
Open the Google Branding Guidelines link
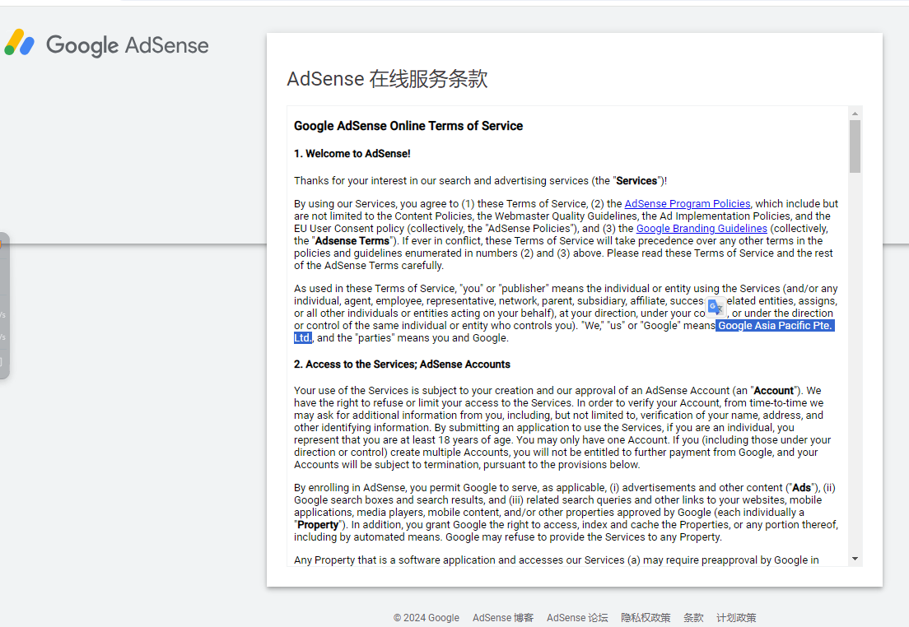coord(702,229)
